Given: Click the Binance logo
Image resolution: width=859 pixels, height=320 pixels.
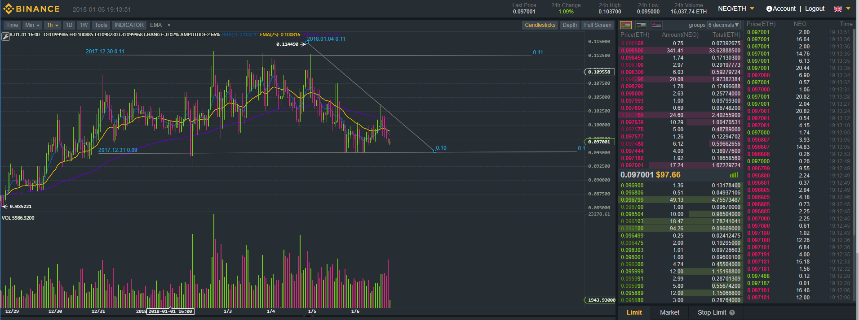Looking at the screenshot, I should pos(31,9).
